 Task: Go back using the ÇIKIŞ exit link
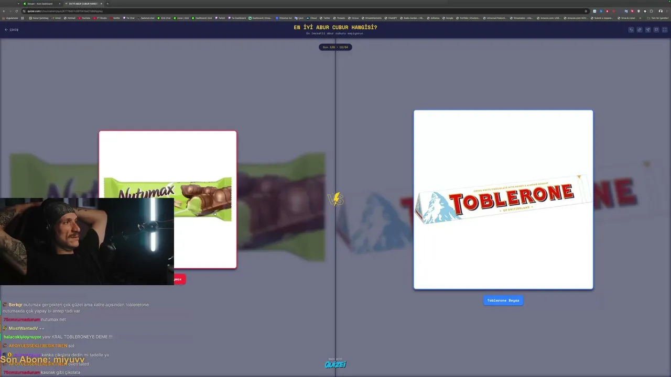coord(12,30)
